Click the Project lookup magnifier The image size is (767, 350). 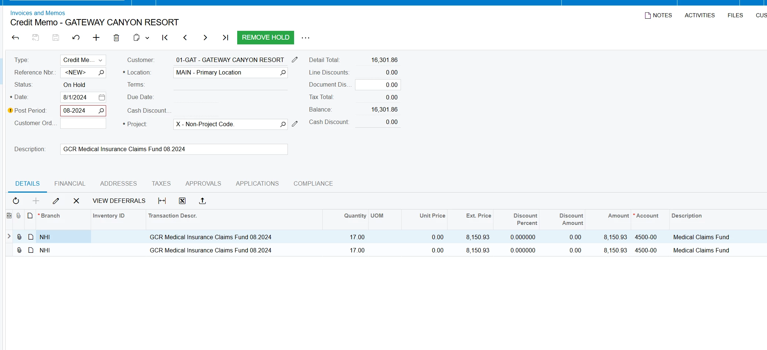pos(283,124)
